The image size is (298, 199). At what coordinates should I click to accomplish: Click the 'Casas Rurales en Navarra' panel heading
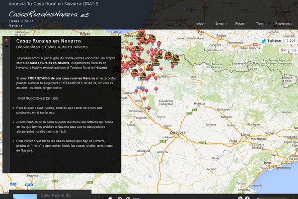[x=49, y=41]
